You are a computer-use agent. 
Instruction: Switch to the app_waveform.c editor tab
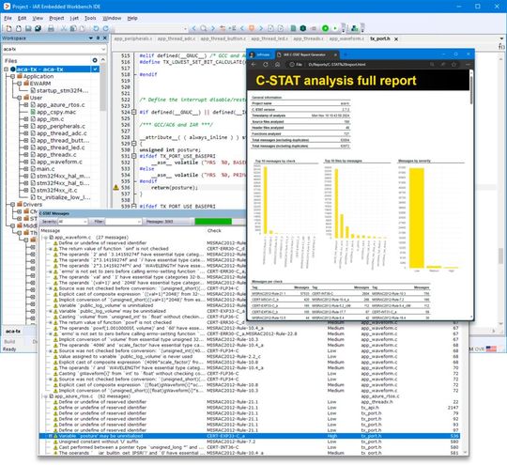coord(346,39)
